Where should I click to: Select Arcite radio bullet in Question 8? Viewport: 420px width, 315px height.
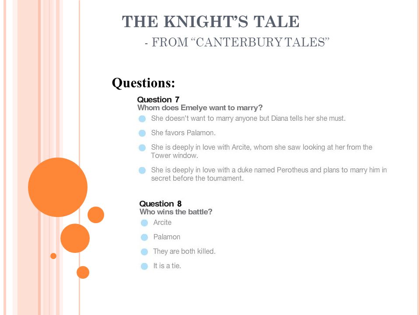pos(144,223)
